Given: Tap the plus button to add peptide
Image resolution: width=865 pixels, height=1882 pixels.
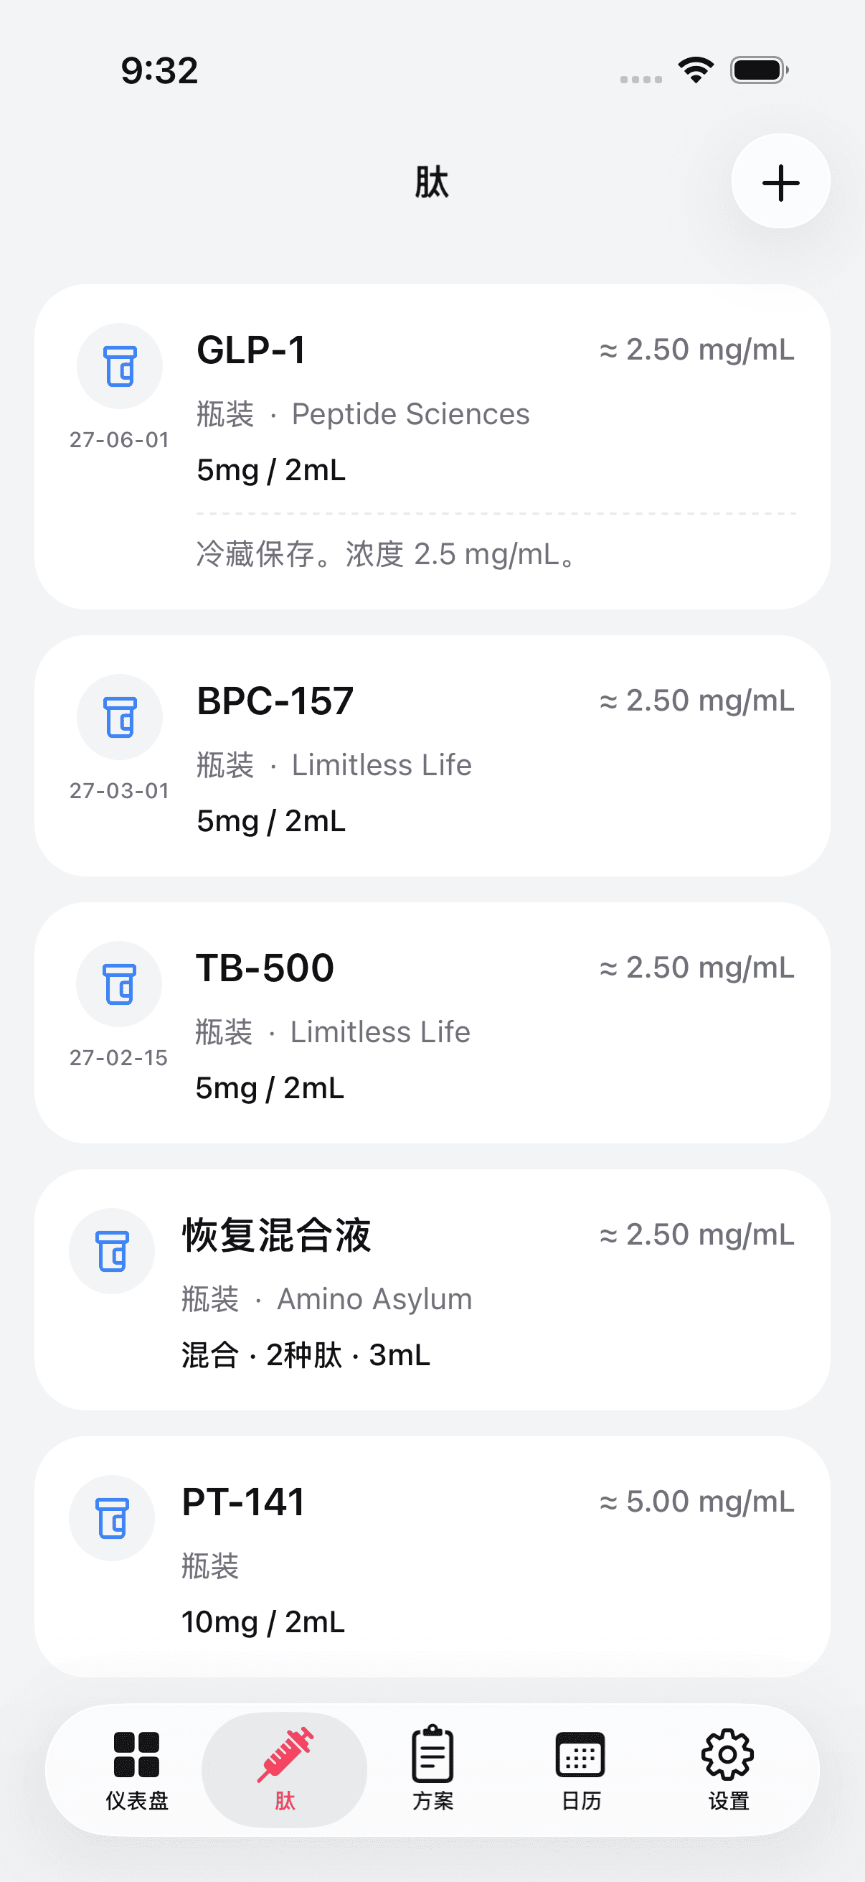Looking at the screenshot, I should coord(780,182).
